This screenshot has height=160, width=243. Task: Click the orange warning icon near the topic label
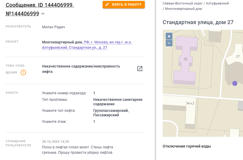pyautogui.click(x=23, y=72)
